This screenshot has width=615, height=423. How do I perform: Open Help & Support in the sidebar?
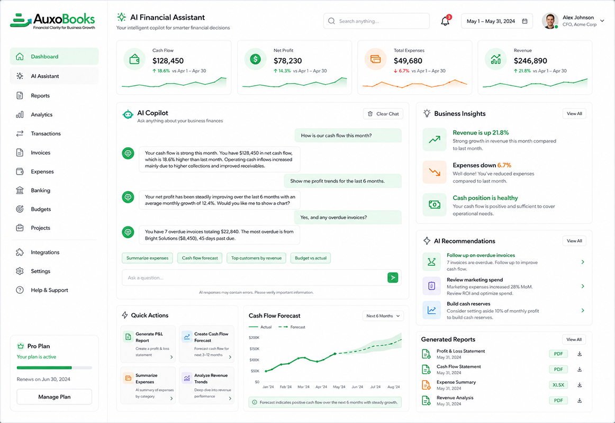coord(54,290)
